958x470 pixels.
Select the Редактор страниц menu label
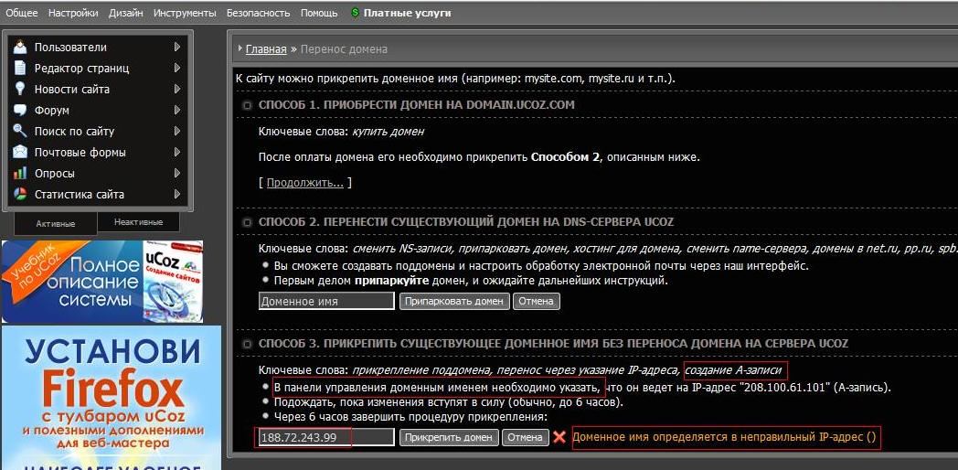(82, 68)
